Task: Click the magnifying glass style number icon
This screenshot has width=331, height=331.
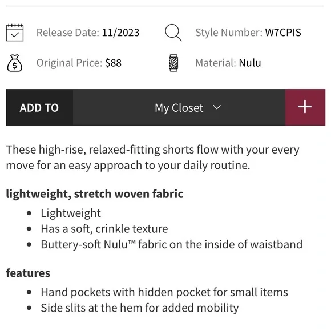Action: 173,33
